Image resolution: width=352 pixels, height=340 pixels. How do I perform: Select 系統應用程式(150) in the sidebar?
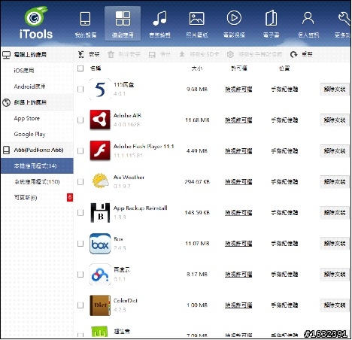37,181
